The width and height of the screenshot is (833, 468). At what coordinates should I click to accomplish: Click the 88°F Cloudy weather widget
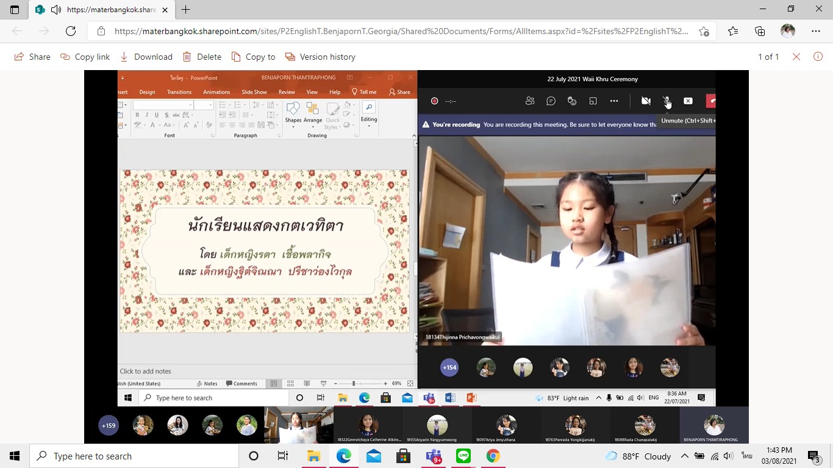(x=638, y=456)
